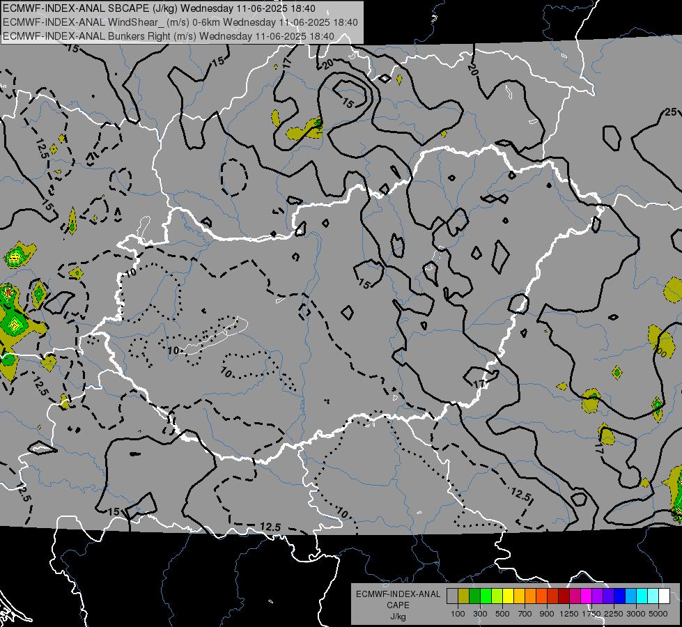
Task: Click the magenta legend swatch
Action: tap(587, 596)
